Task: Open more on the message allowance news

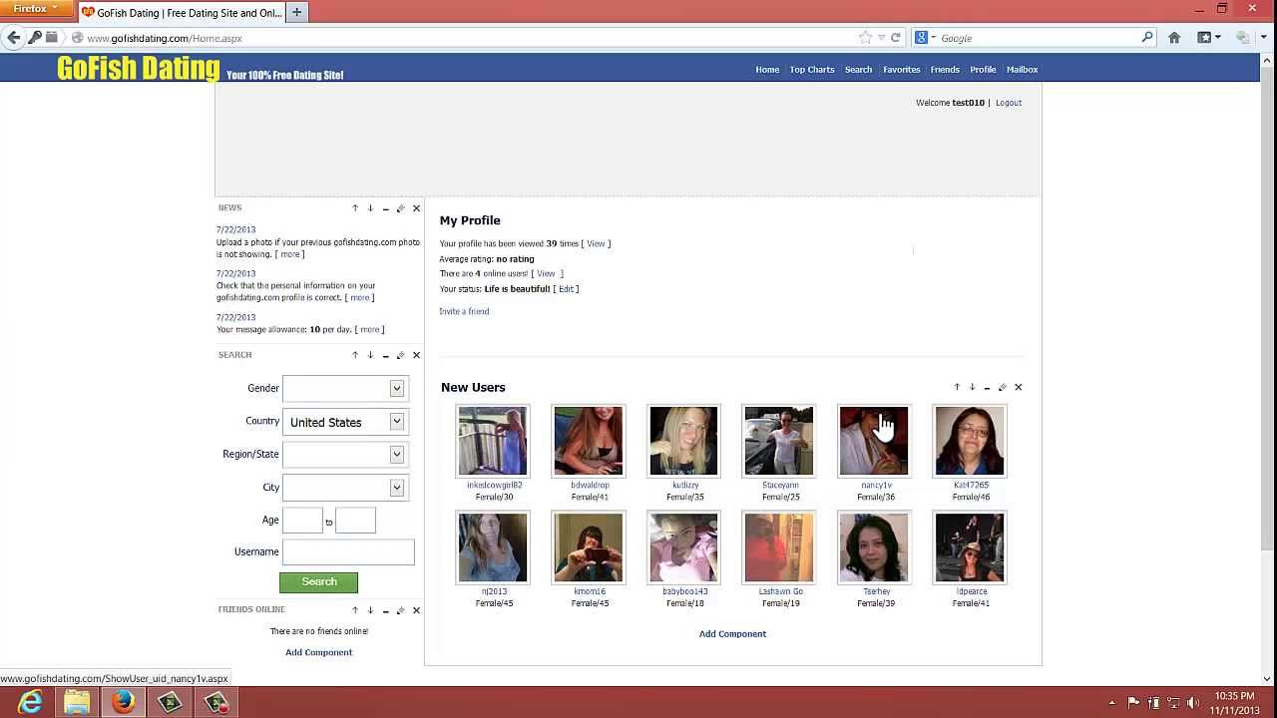Action: 369,329
